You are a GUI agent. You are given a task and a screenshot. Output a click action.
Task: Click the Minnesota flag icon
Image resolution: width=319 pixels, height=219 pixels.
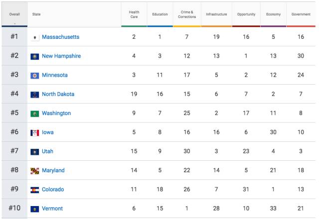pos(35,76)
